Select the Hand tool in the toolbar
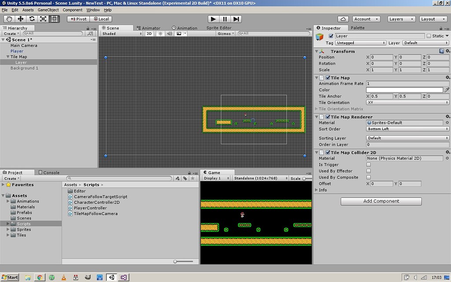 pos(9,19)
